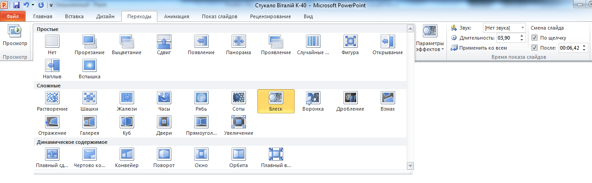The image size is (592, 183).
Task: Click the Undo arrow button
Action: (x=26, y=5)
